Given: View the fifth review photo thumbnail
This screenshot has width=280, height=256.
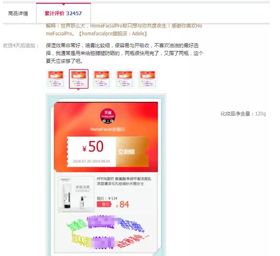Looking at the screenshot, I should tap(148, 79).
